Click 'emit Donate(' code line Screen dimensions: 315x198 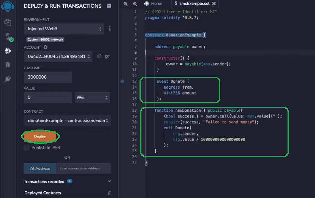[x=177, y=128]
